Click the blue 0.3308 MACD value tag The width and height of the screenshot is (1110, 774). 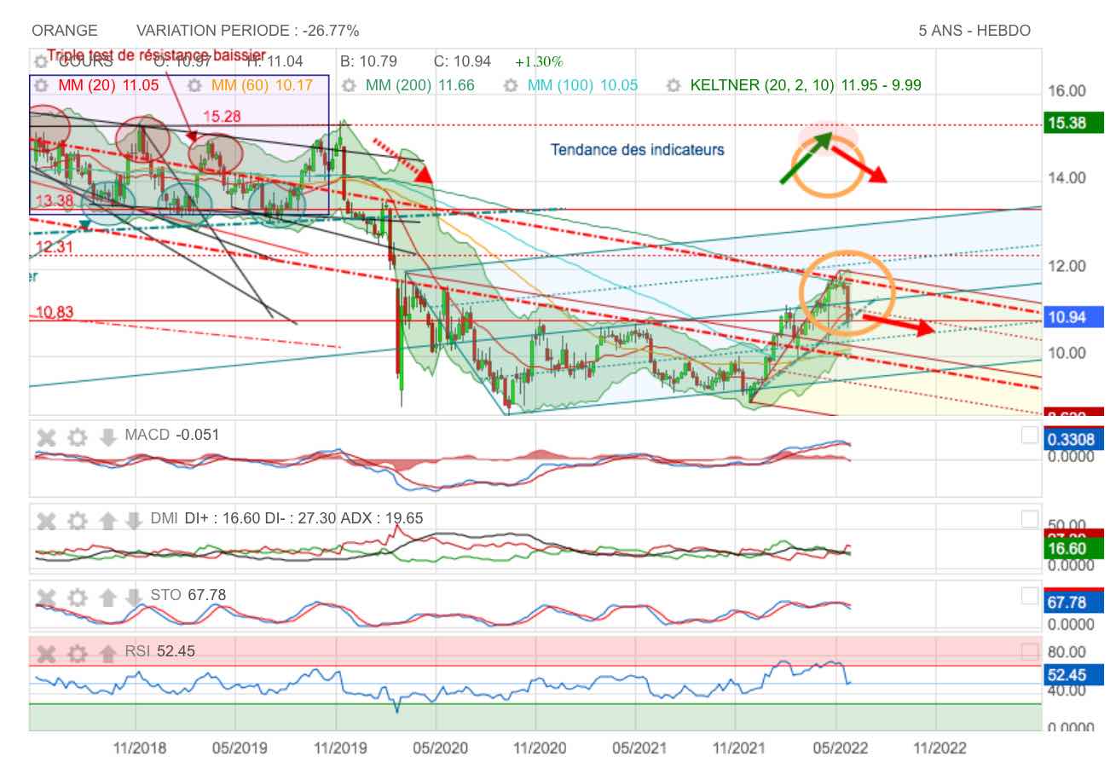1073,440
